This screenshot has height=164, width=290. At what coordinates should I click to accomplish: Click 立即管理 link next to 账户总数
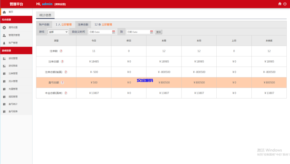point(67,25)
